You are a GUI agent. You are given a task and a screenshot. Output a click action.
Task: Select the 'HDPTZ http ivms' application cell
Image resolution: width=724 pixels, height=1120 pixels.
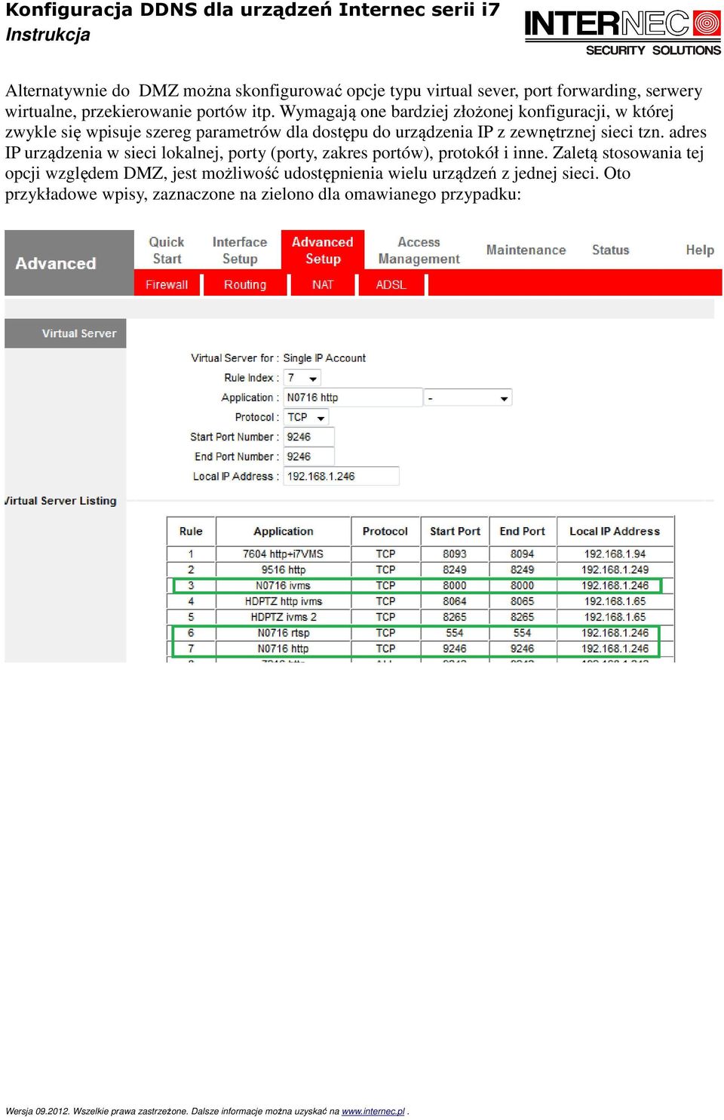[x=283, y=601]
